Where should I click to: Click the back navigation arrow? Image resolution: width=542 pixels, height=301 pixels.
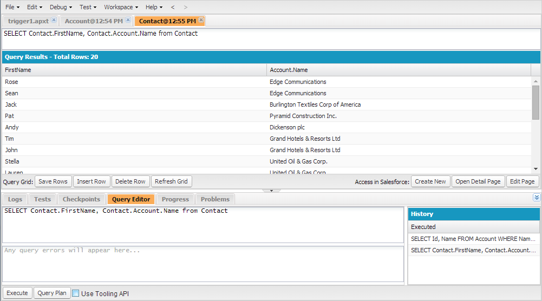click(173, 7)
